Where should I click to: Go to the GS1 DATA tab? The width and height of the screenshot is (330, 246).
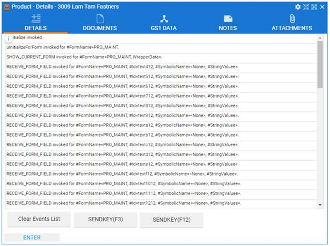pos(164,22)
